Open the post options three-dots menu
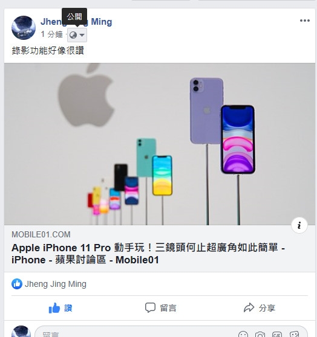The image size is (317, 337). [x=305, y=21]
